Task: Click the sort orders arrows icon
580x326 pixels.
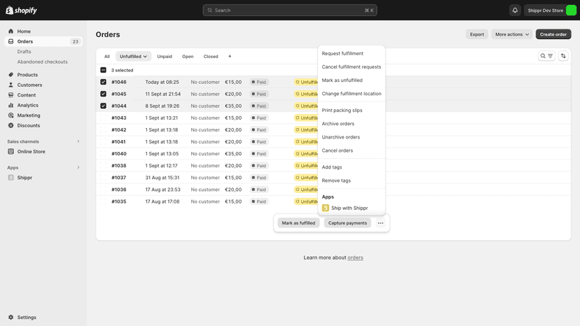Action: pyautogui.click(x=563, y=56)
